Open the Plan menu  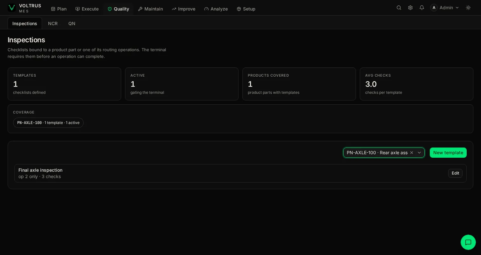click(59, 9)
